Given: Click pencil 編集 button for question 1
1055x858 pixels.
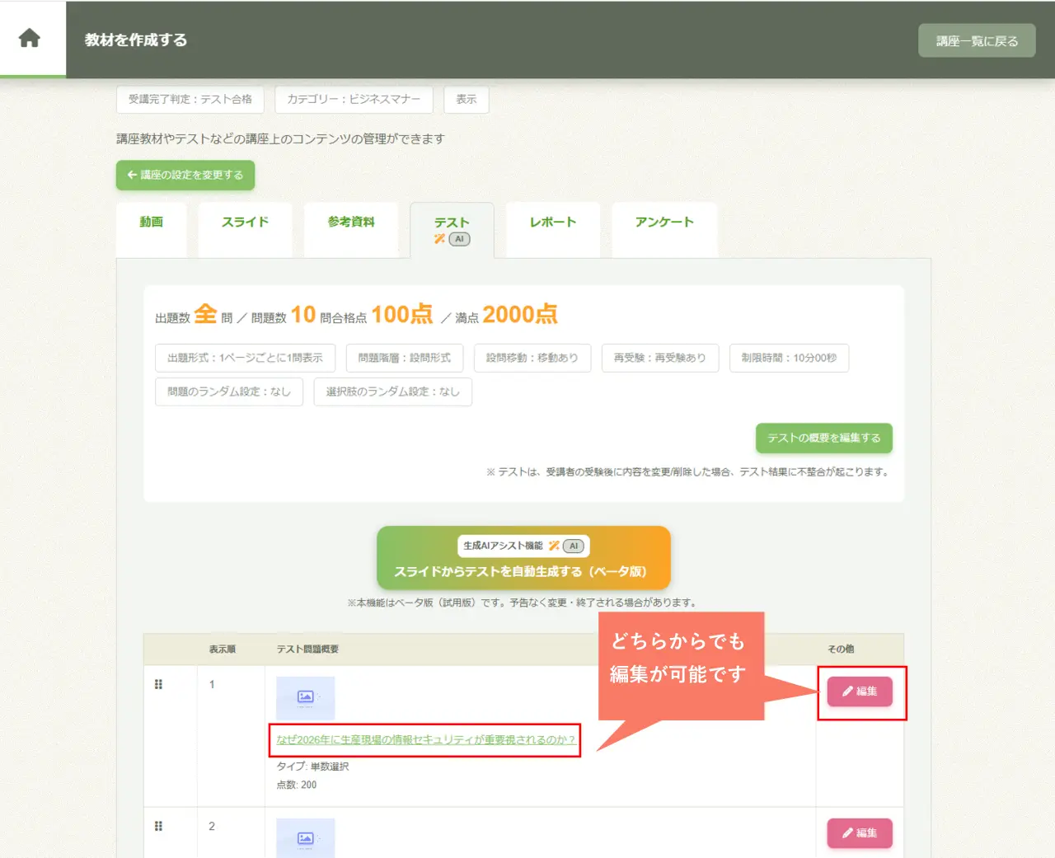Looking at the screenshot, I should 860,692.
